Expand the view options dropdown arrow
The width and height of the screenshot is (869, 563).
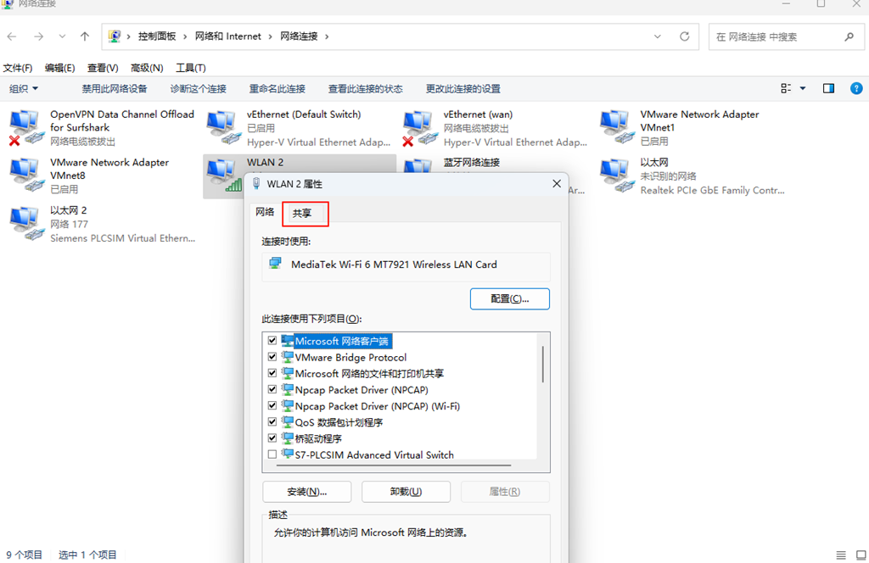803,88
